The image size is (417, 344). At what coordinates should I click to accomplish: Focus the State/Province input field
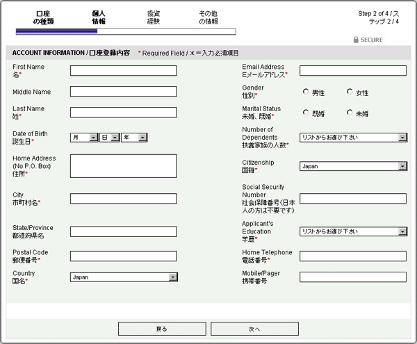pos(124,231)
